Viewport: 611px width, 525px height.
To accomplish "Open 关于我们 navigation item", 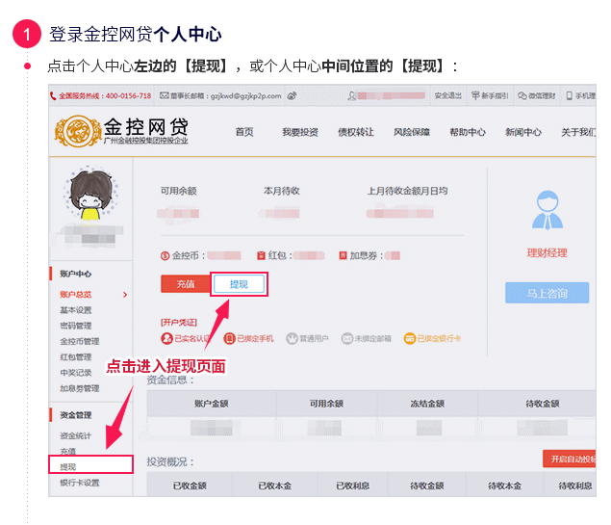I will point(578,132).
